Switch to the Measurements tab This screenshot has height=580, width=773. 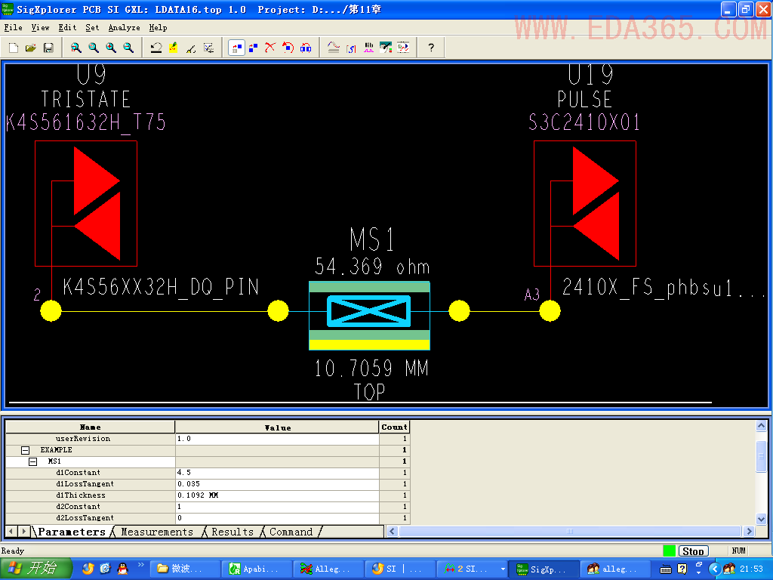click(157, 532)
